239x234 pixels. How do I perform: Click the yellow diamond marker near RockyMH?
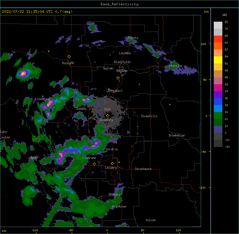69,57
